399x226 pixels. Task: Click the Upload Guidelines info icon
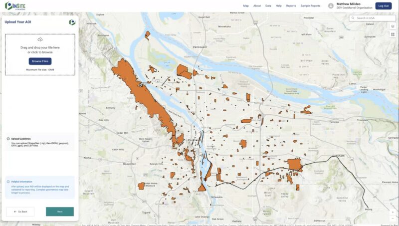pos(8,139)
